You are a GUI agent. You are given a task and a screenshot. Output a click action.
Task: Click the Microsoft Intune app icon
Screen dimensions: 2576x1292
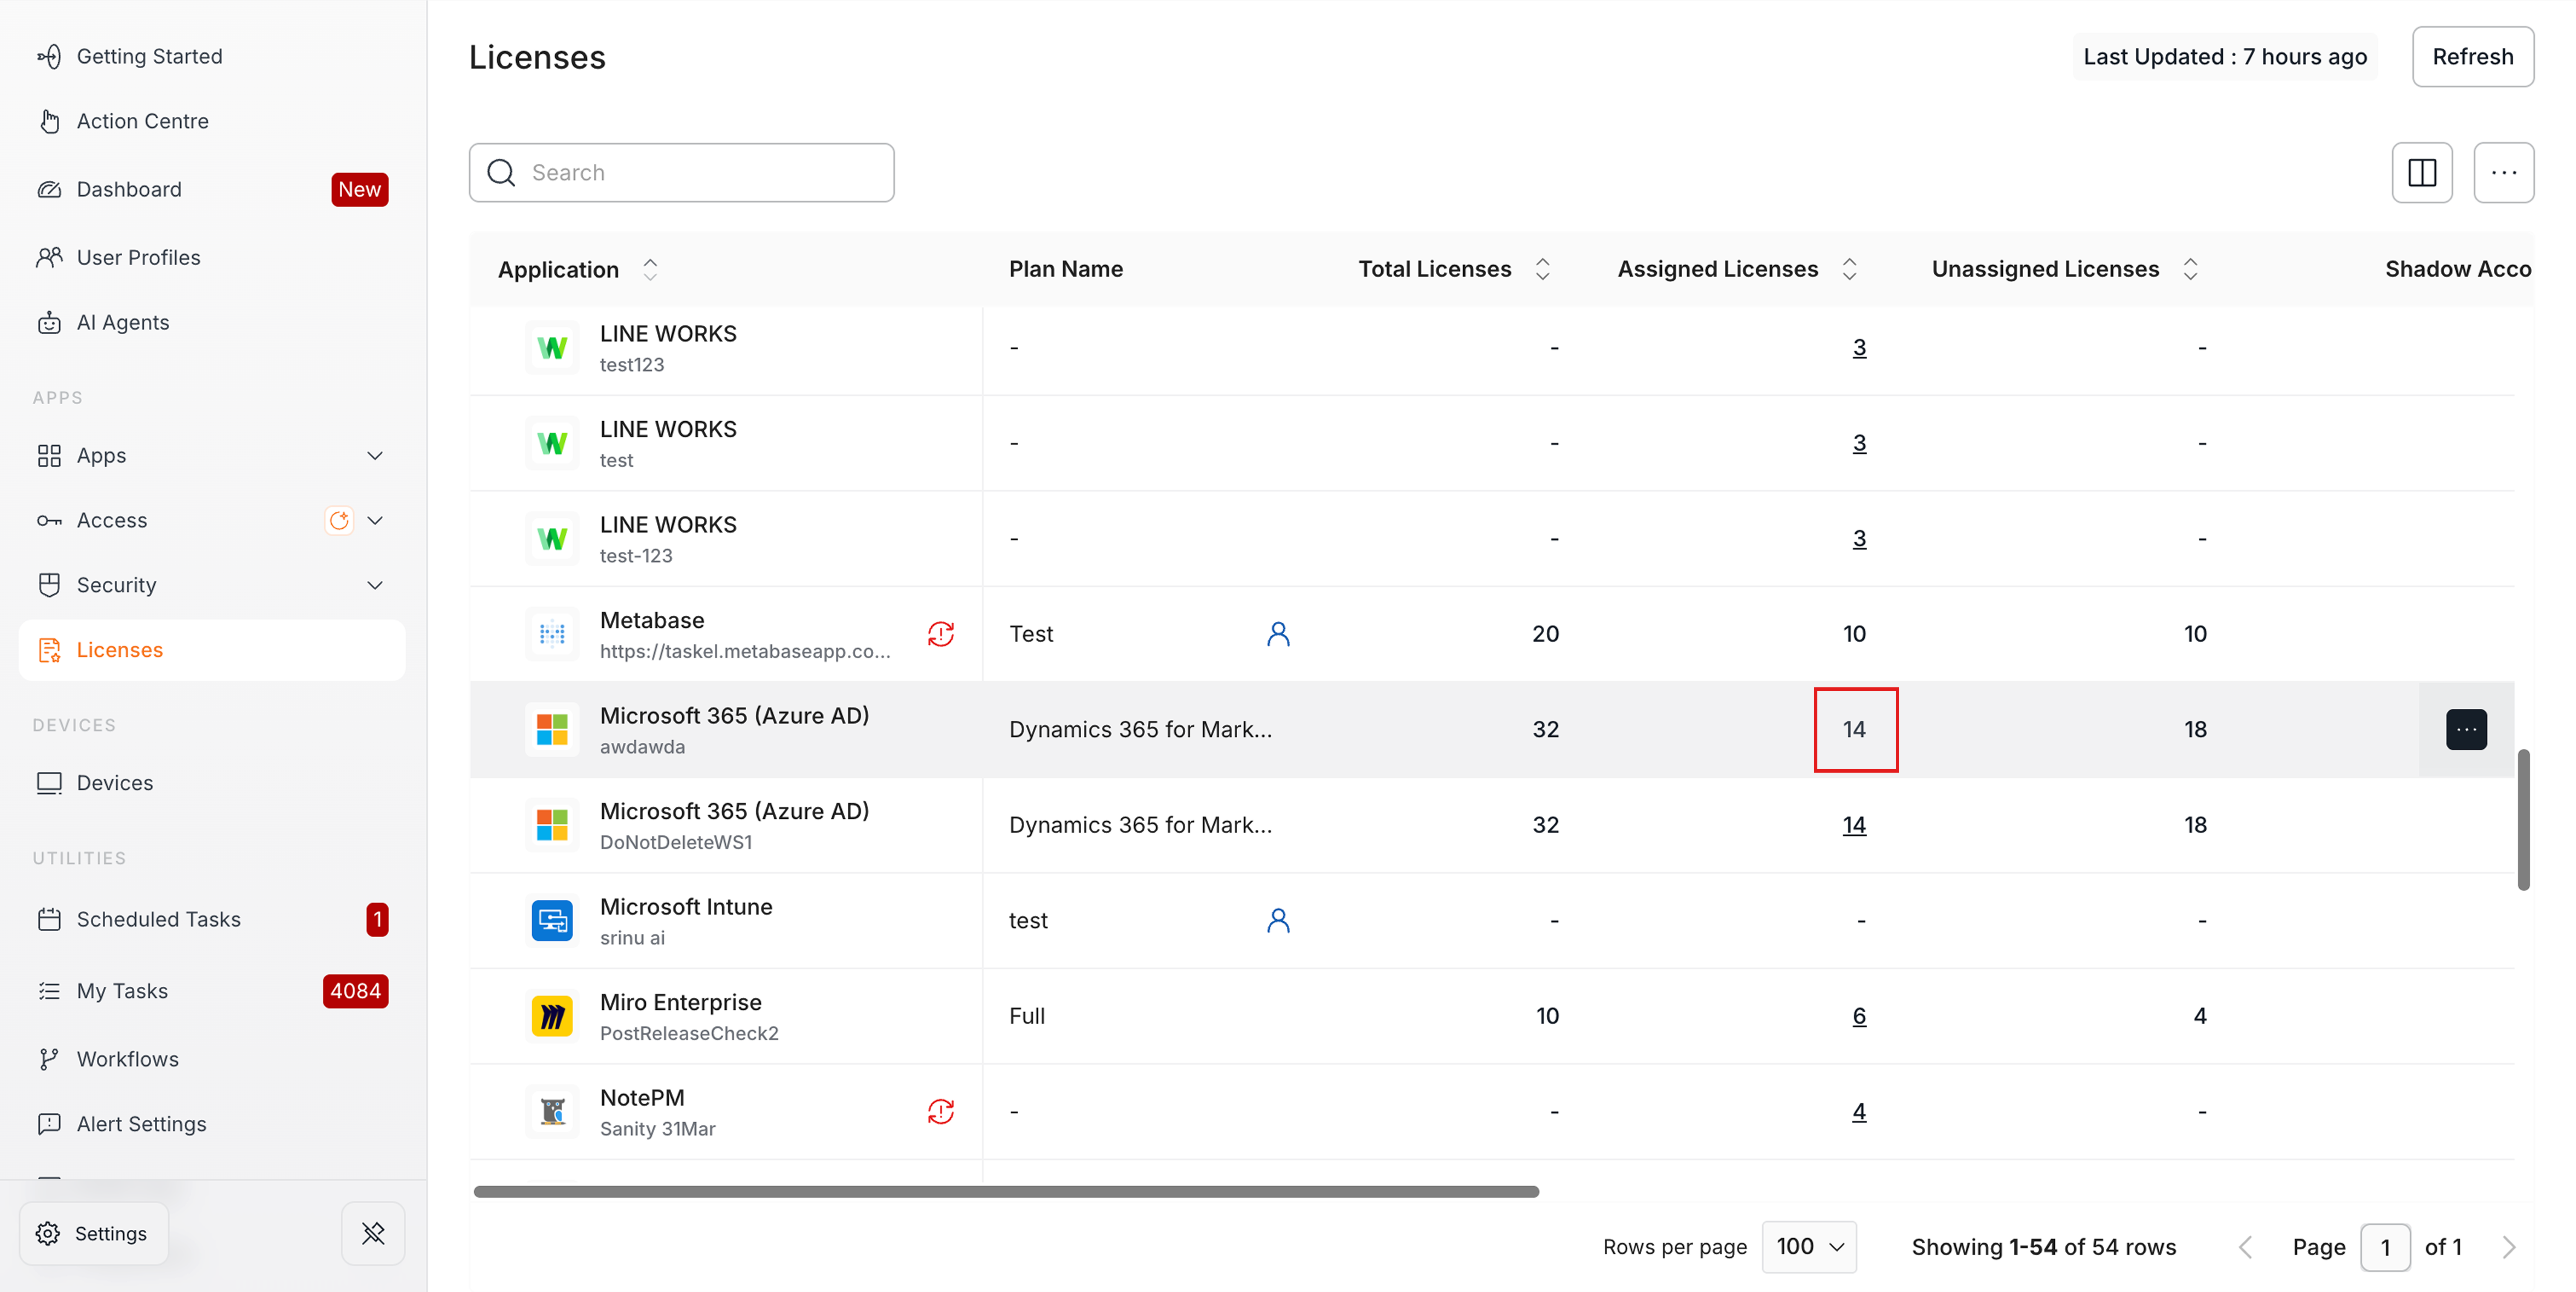click(x=552, y=920)
